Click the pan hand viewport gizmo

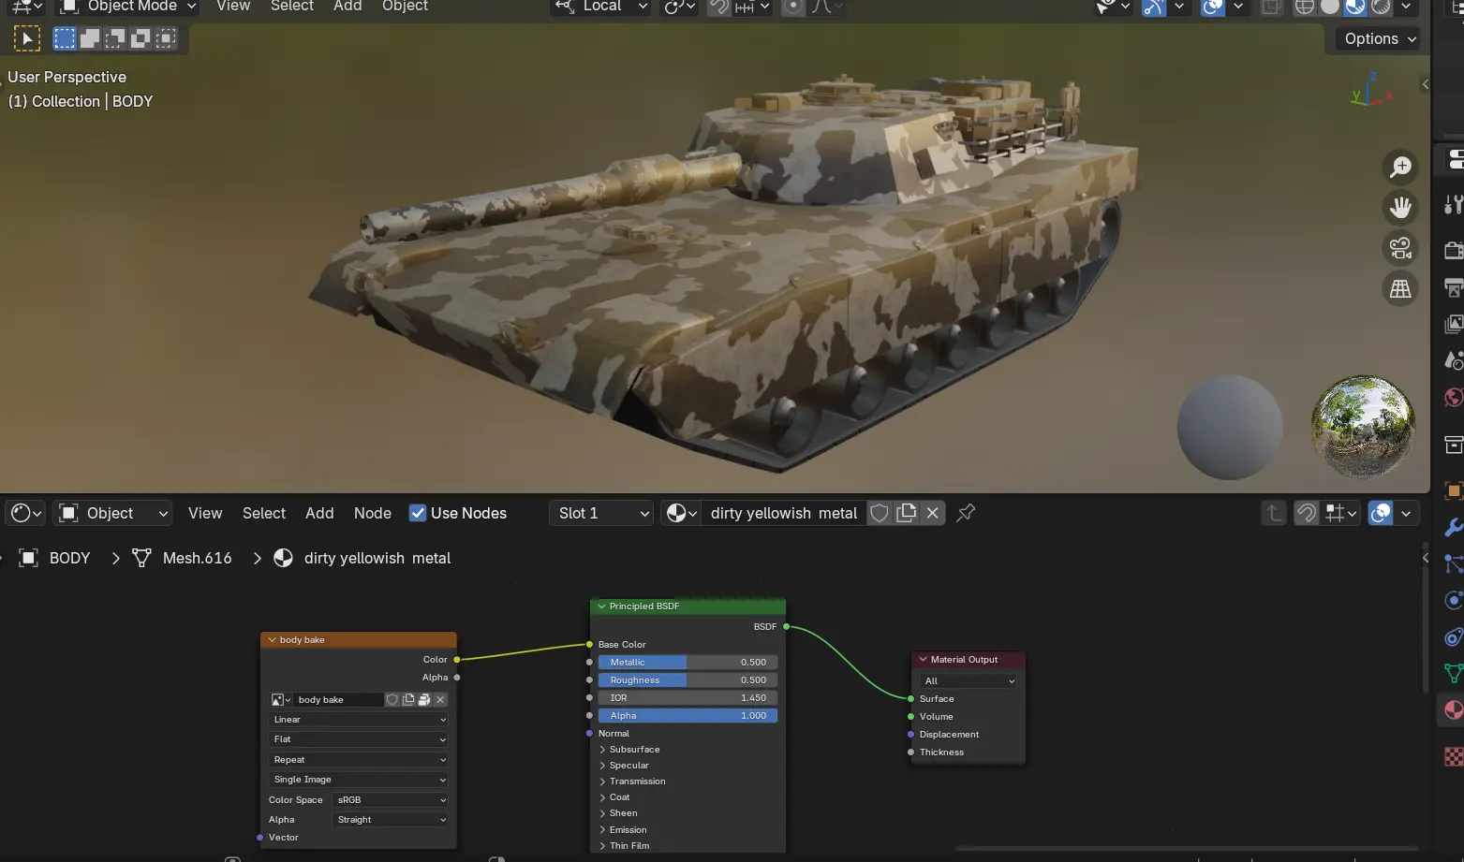coord(1400,208)
